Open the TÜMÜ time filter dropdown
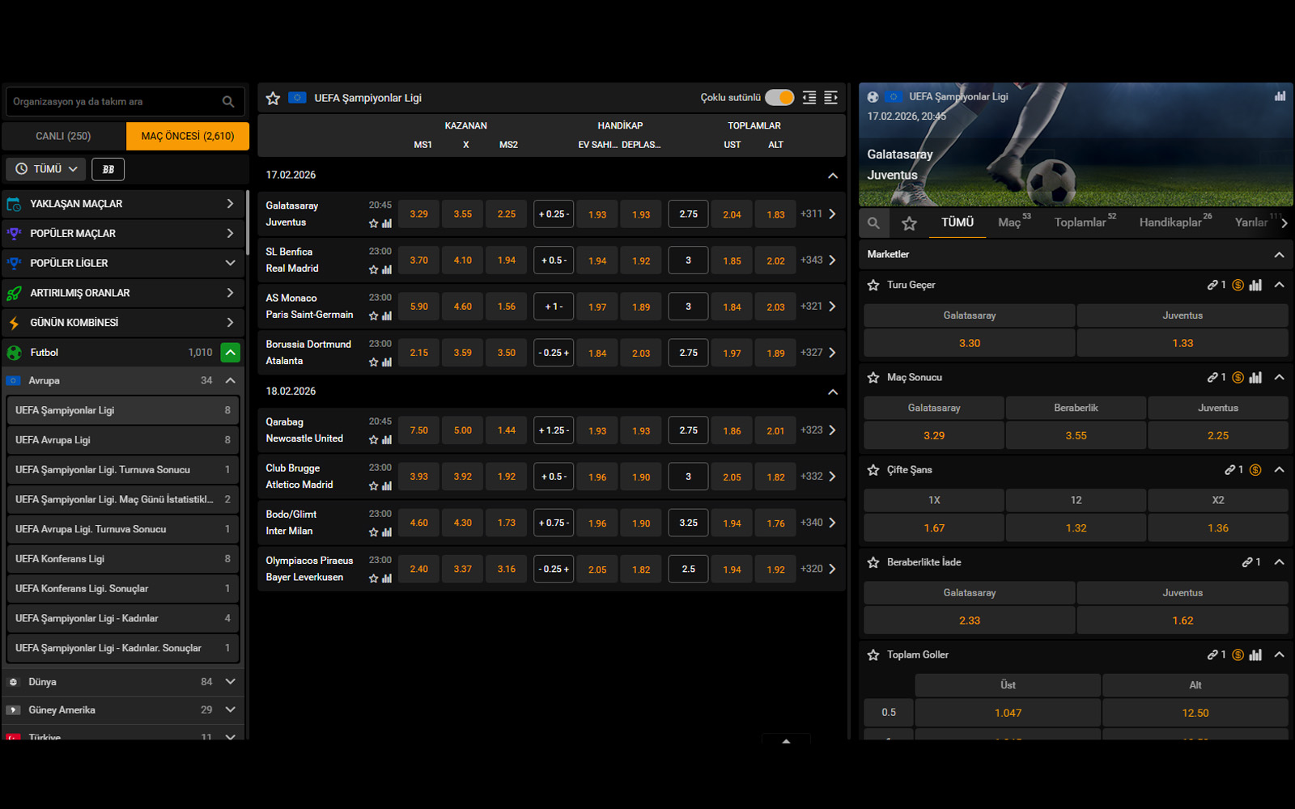 (47, 169)
